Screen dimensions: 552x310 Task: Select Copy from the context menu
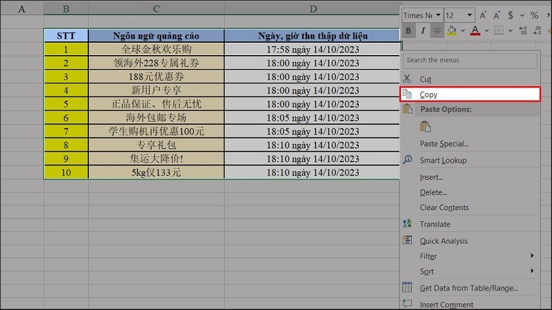470,94
